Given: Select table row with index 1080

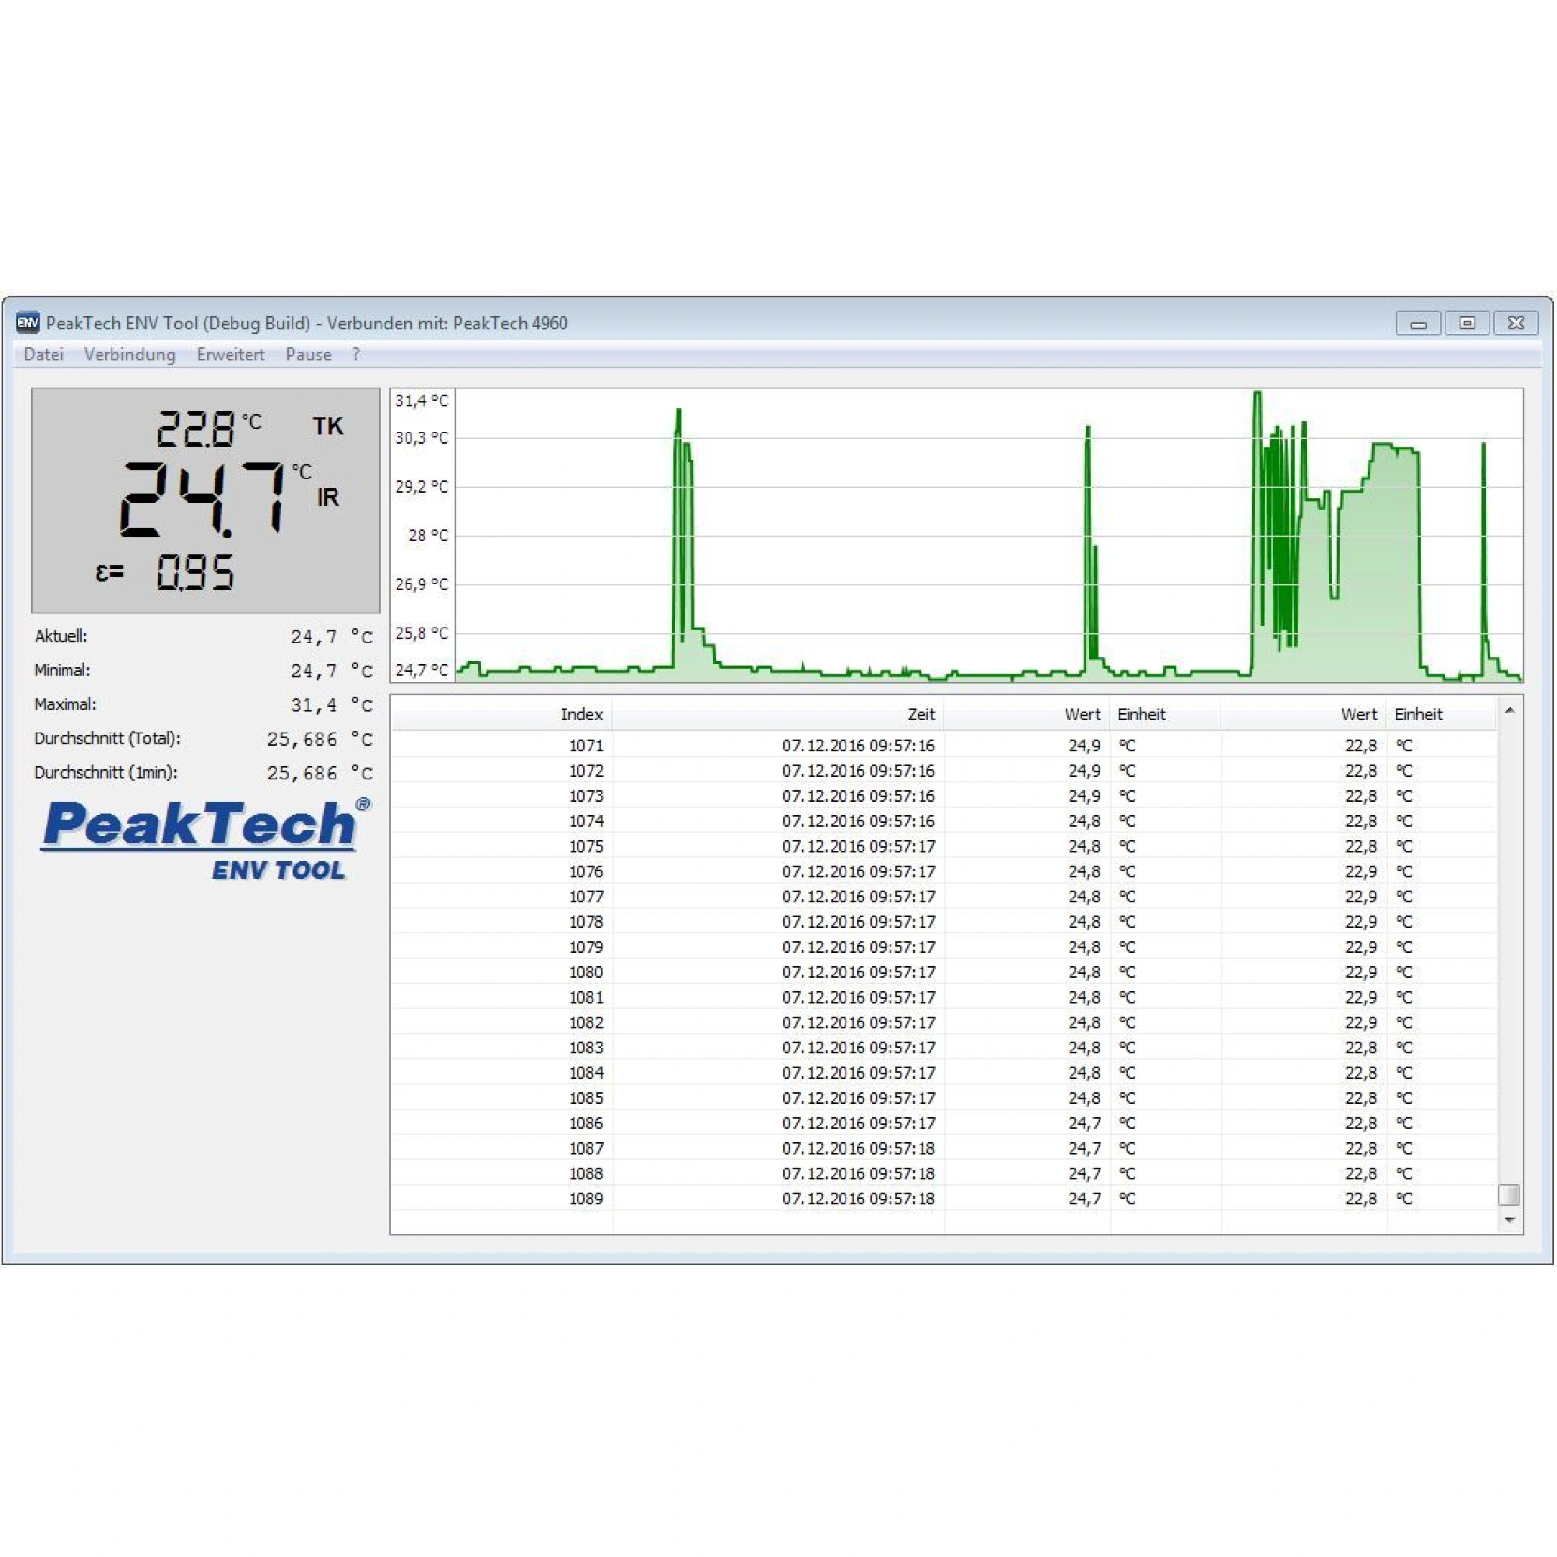Looking at the screenshot, I should pyautogui.click(x=944, y=972).
